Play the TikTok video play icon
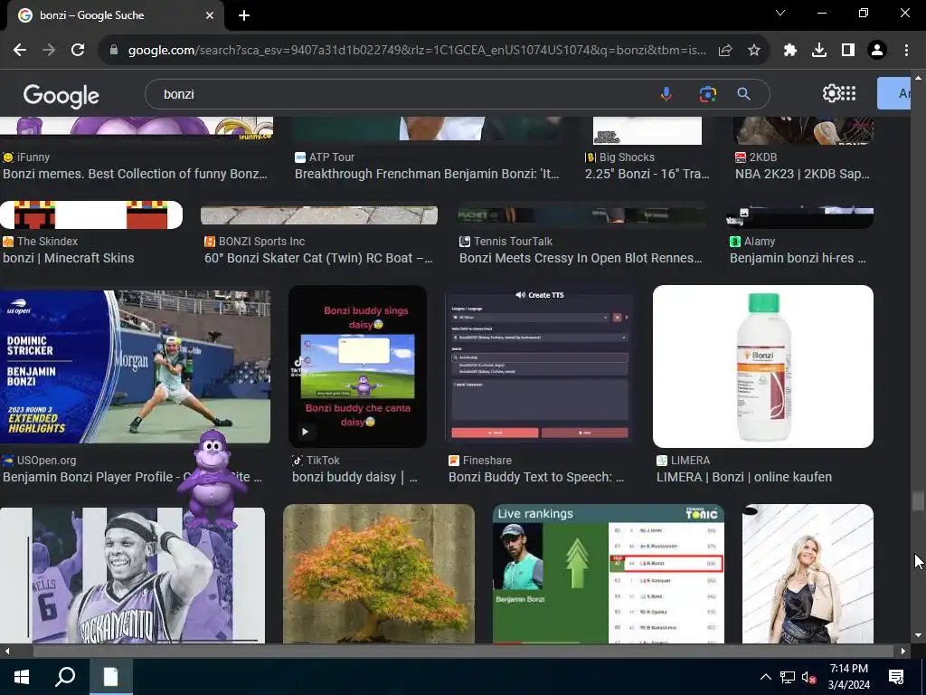Screen dimensions: 926x695 tap(306, 432)
